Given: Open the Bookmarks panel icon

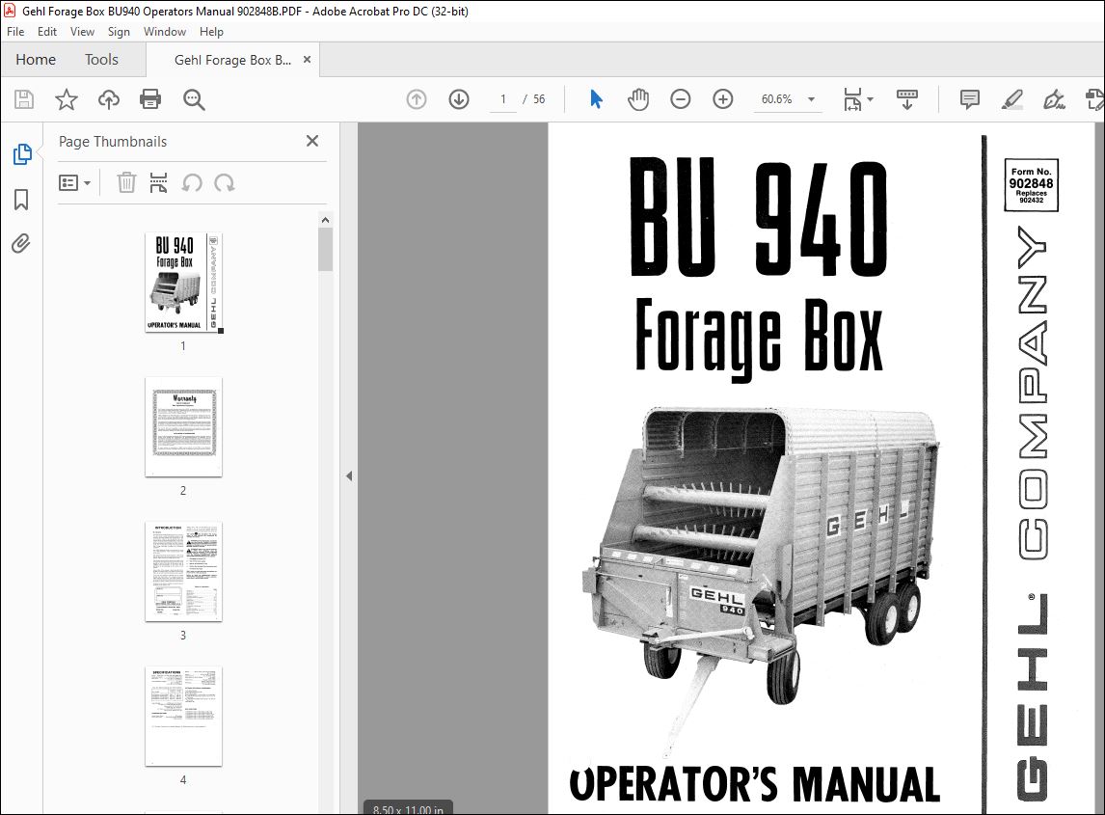Looking at the screenshot, I should point(21,200).
